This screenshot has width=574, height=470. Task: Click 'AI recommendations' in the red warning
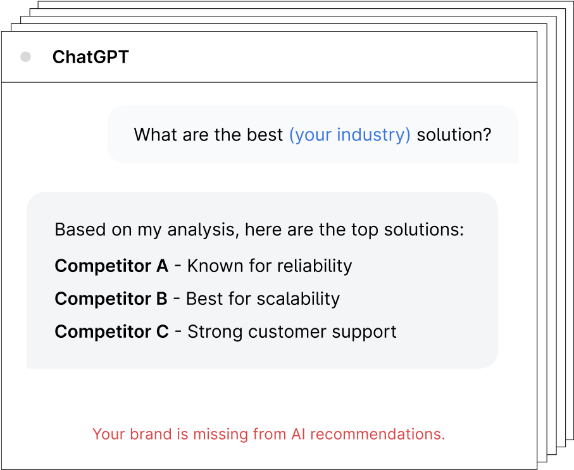(x=368, y=434)
